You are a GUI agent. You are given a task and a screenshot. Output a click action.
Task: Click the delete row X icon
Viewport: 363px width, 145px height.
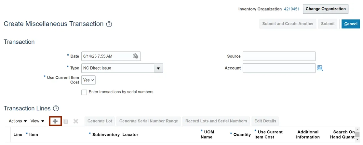pyautogui.click(x=76, y=121)
